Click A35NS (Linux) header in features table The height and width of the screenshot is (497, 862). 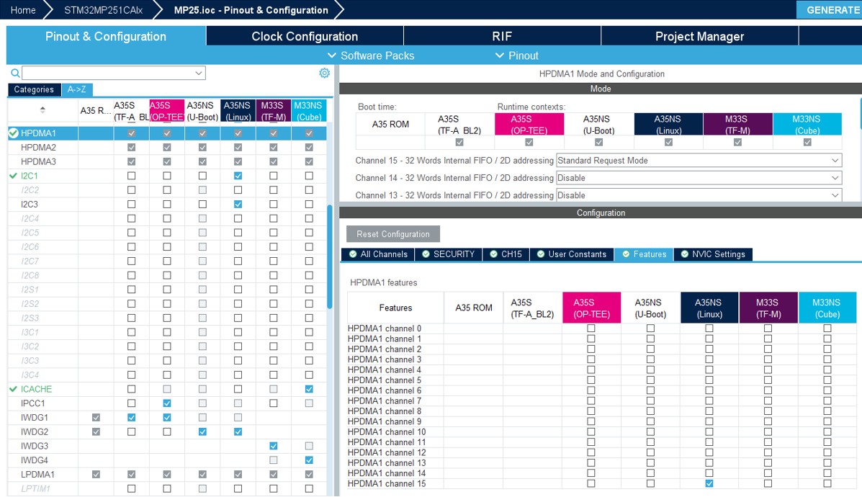(x=709, y=308)
